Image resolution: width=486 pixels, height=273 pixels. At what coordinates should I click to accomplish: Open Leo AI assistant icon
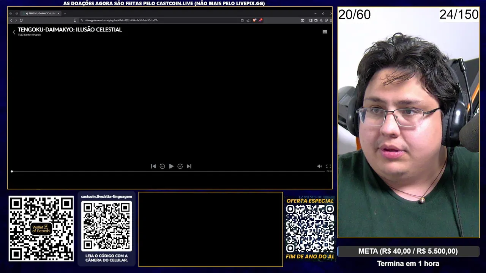tap(321, 20)
